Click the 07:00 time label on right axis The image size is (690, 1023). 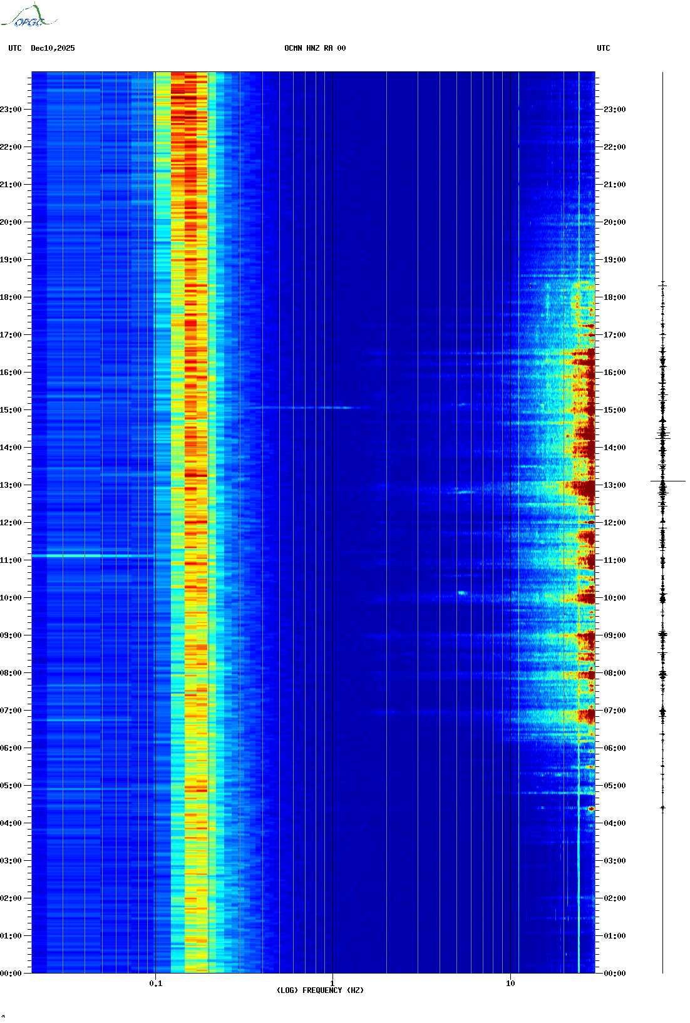point(614,711)
